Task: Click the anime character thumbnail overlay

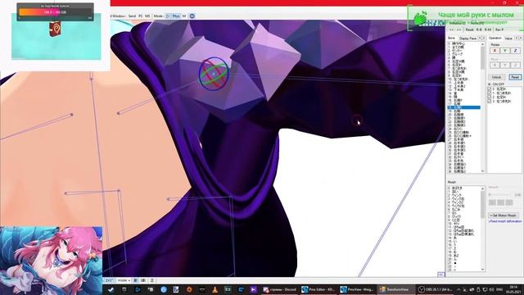Action: (51, 261)
